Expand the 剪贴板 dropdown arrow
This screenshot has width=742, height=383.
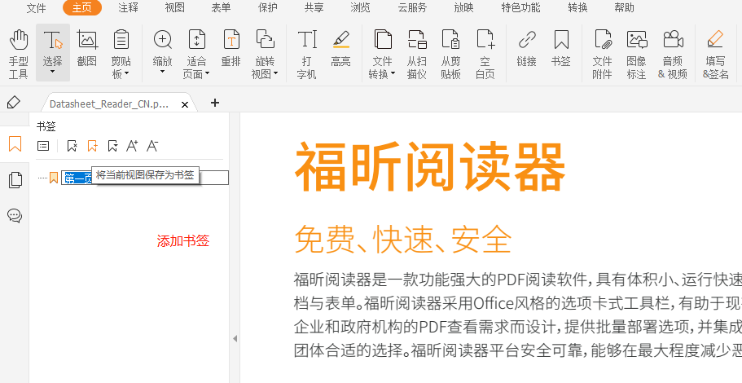127,74
